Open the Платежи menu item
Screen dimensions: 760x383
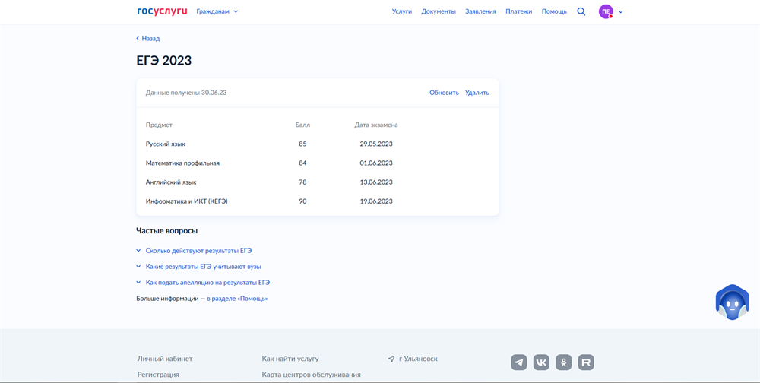pos(518,11)
